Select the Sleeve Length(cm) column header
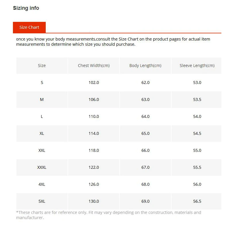Viewport: 230px width, 230px height. (x=197, y=66)
